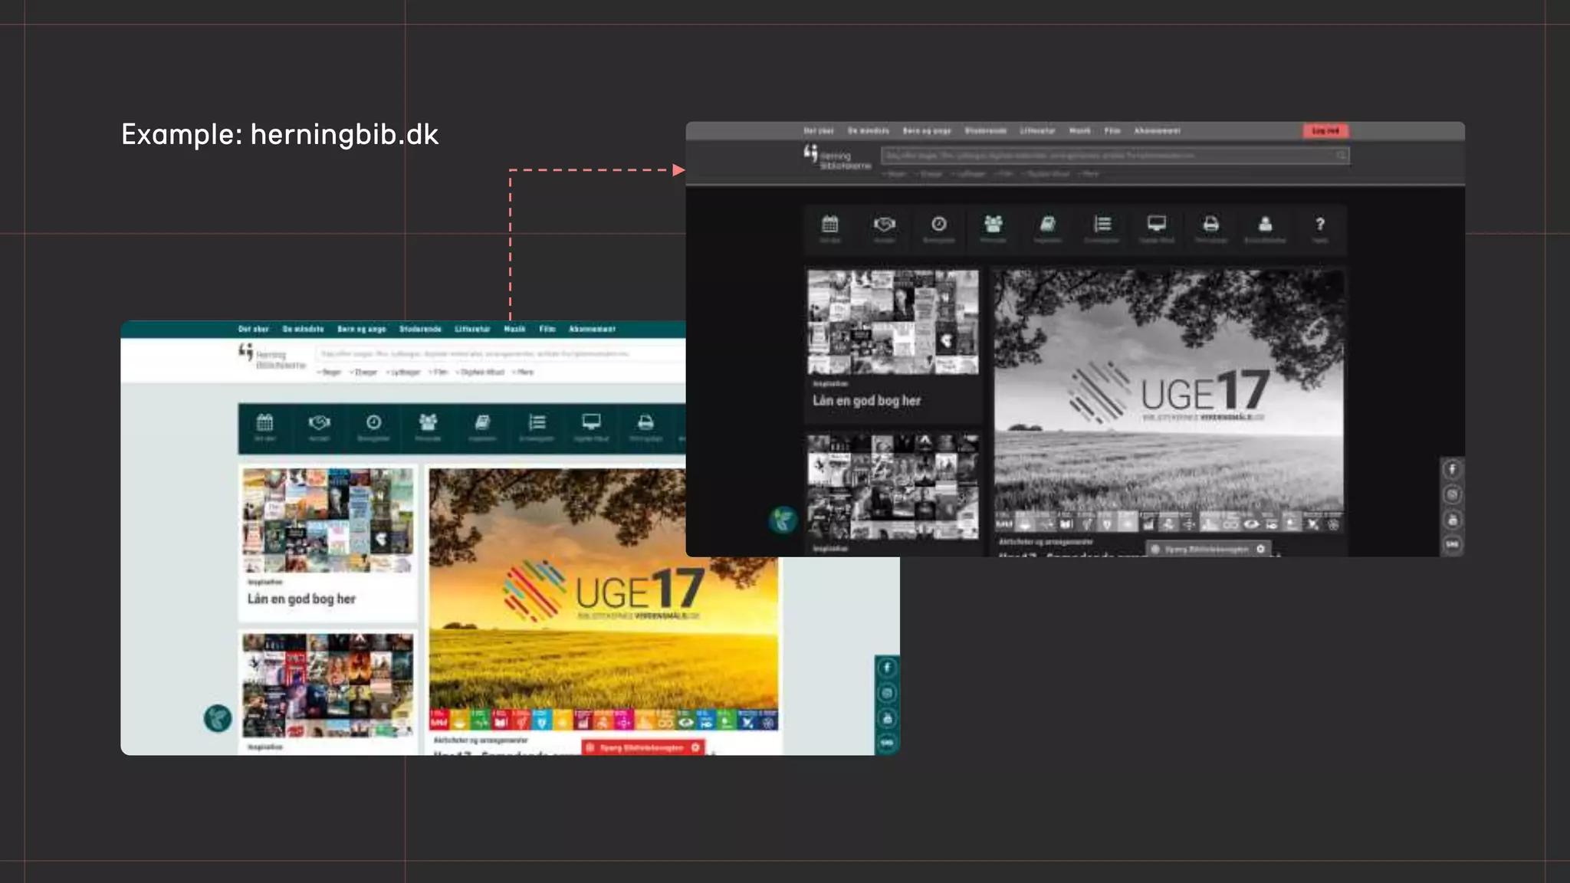Toggle E-bøger filter under light-mode search
Image resolution: width=1570 pixels, height=883 pixels.
click(365, 373)
